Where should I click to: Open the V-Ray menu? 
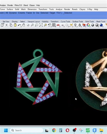click(x=90, y=9)
